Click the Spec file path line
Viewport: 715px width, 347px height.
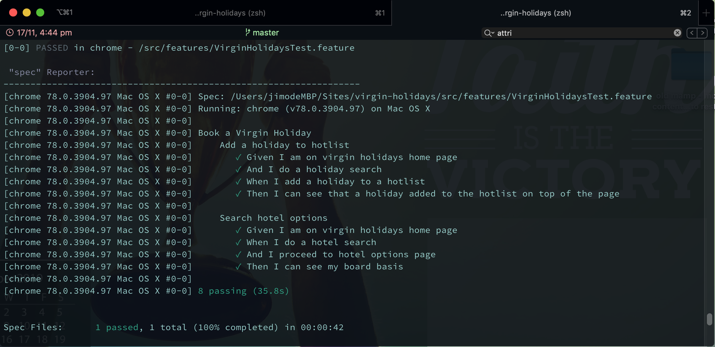(425, 96)
